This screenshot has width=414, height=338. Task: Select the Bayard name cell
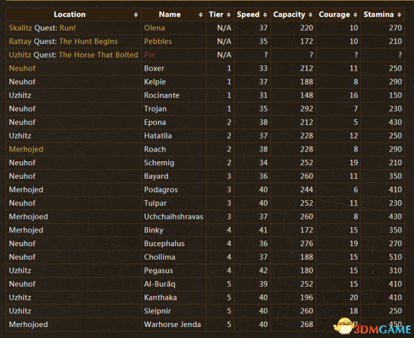coord(173,176)
